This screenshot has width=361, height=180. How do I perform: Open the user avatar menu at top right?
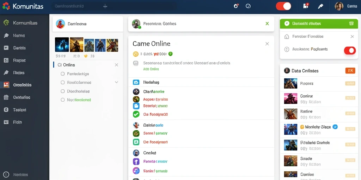(339, 6)
